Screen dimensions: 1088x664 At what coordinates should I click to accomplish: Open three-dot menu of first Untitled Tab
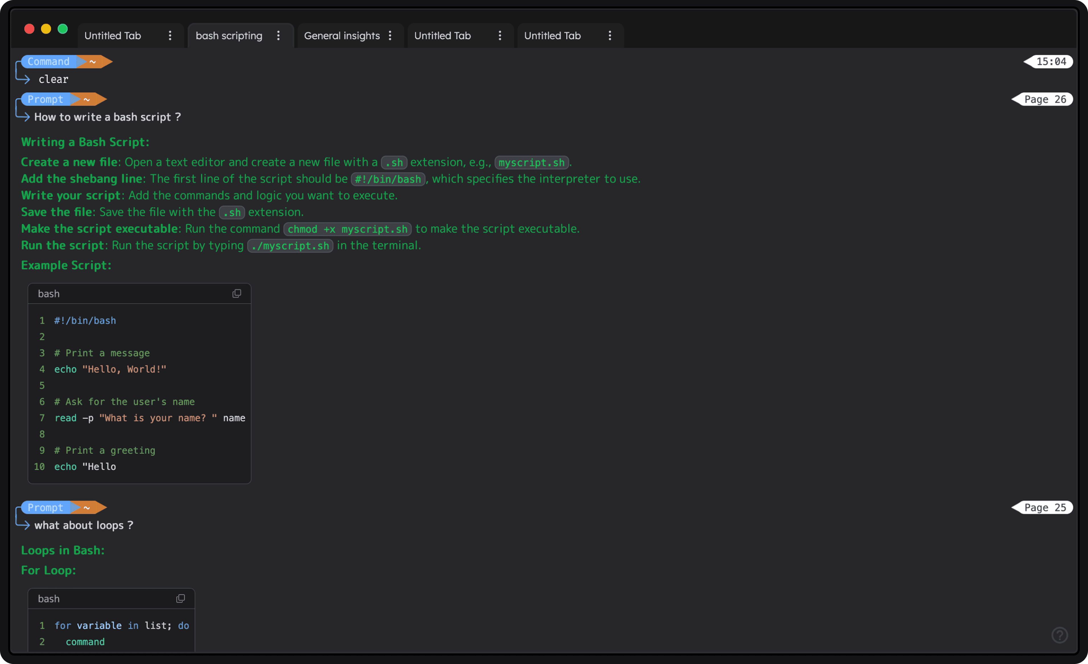click(170, 36)
